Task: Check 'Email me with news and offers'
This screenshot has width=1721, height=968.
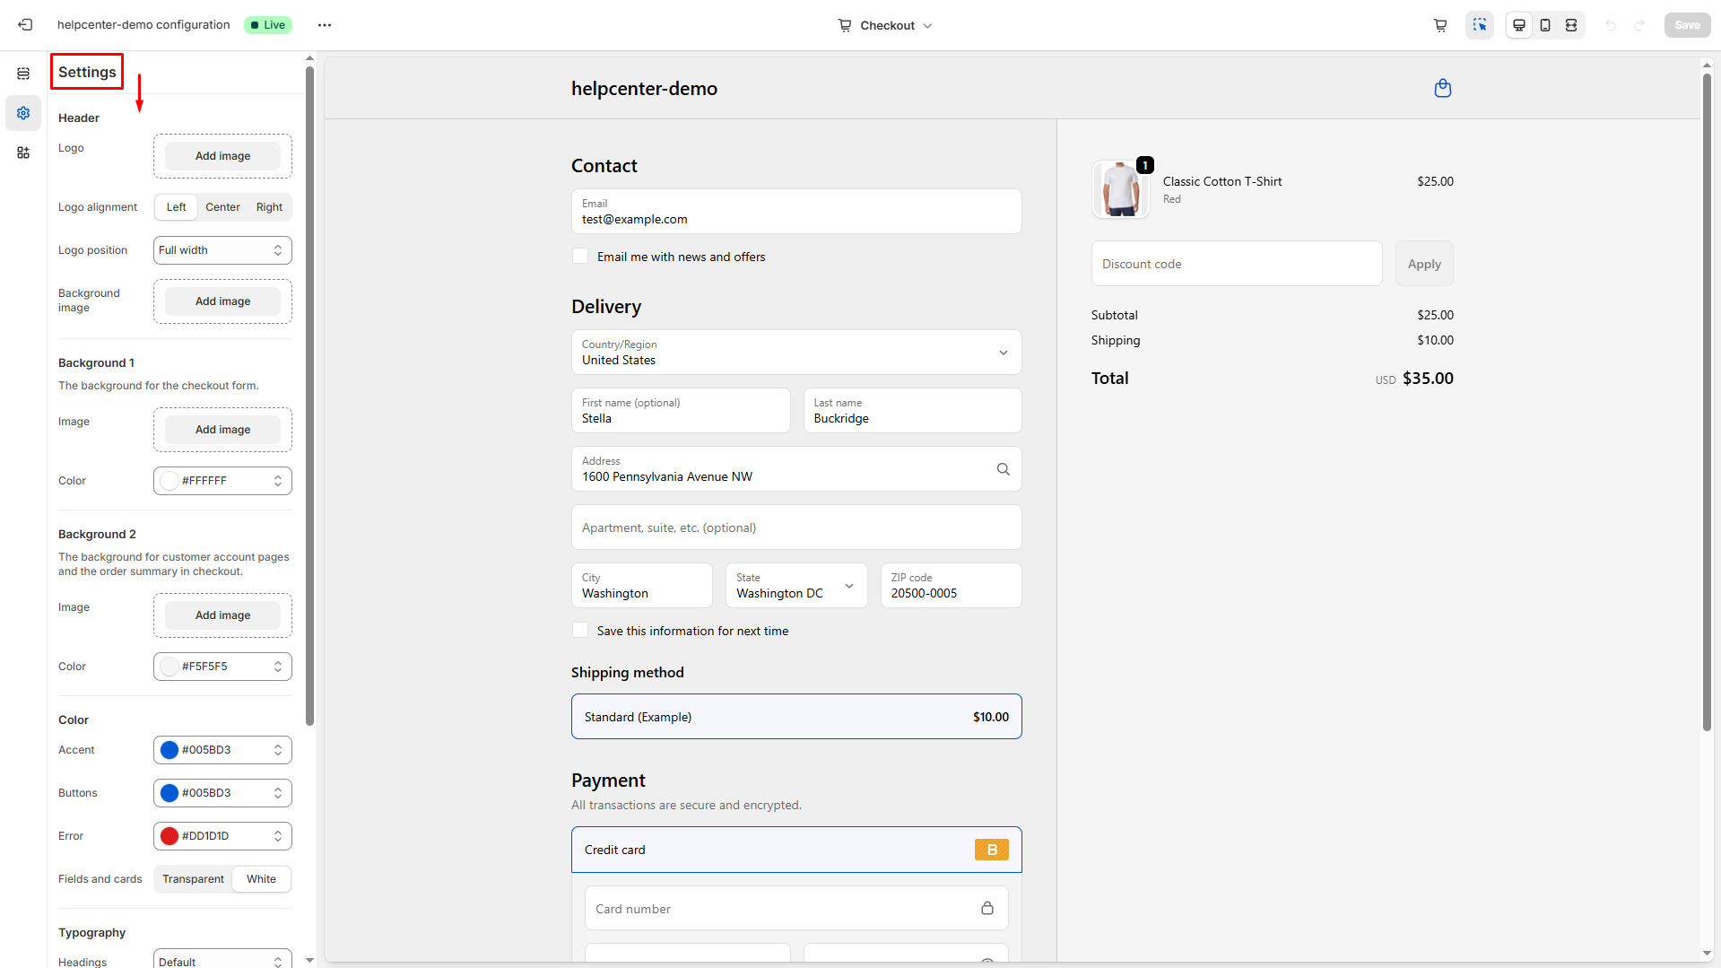Action: pyautogui.click(x=580, y=257)
